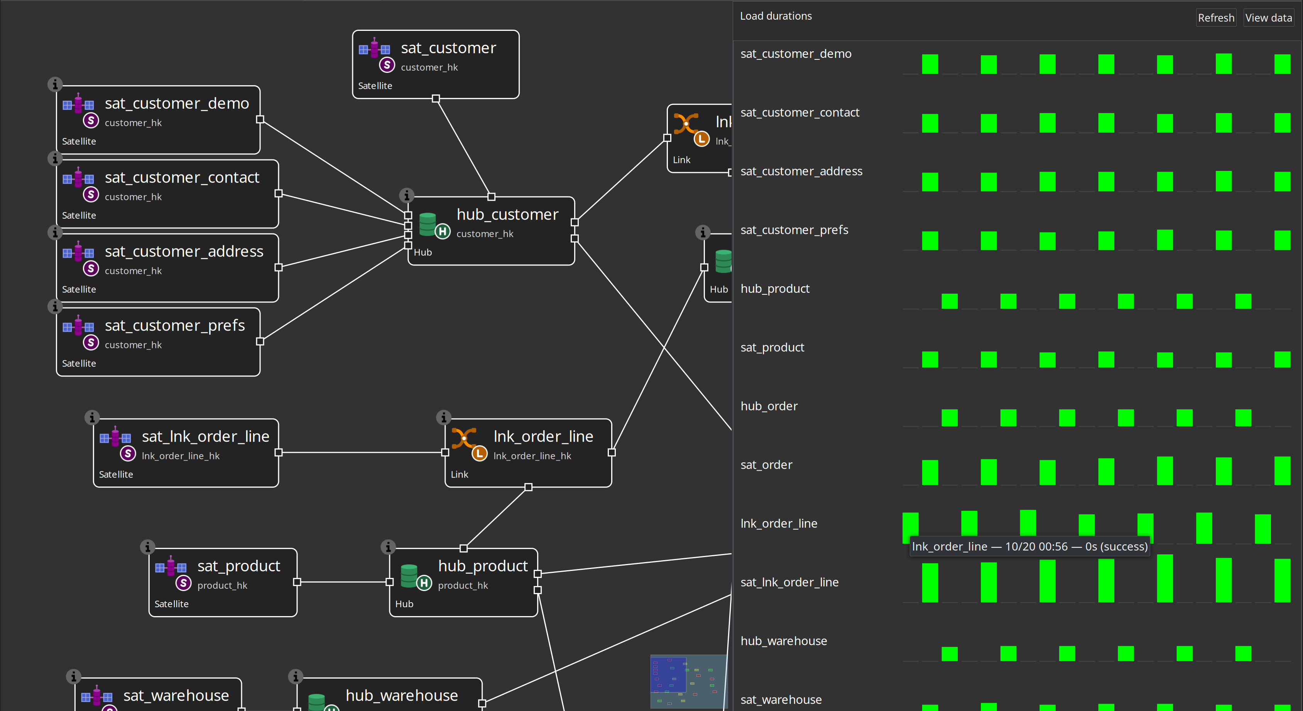This screenshot has width=1303, height=711.
Task: Click the info icon on hub_product node
Action: pyautogui.click(x=388, y=547)
